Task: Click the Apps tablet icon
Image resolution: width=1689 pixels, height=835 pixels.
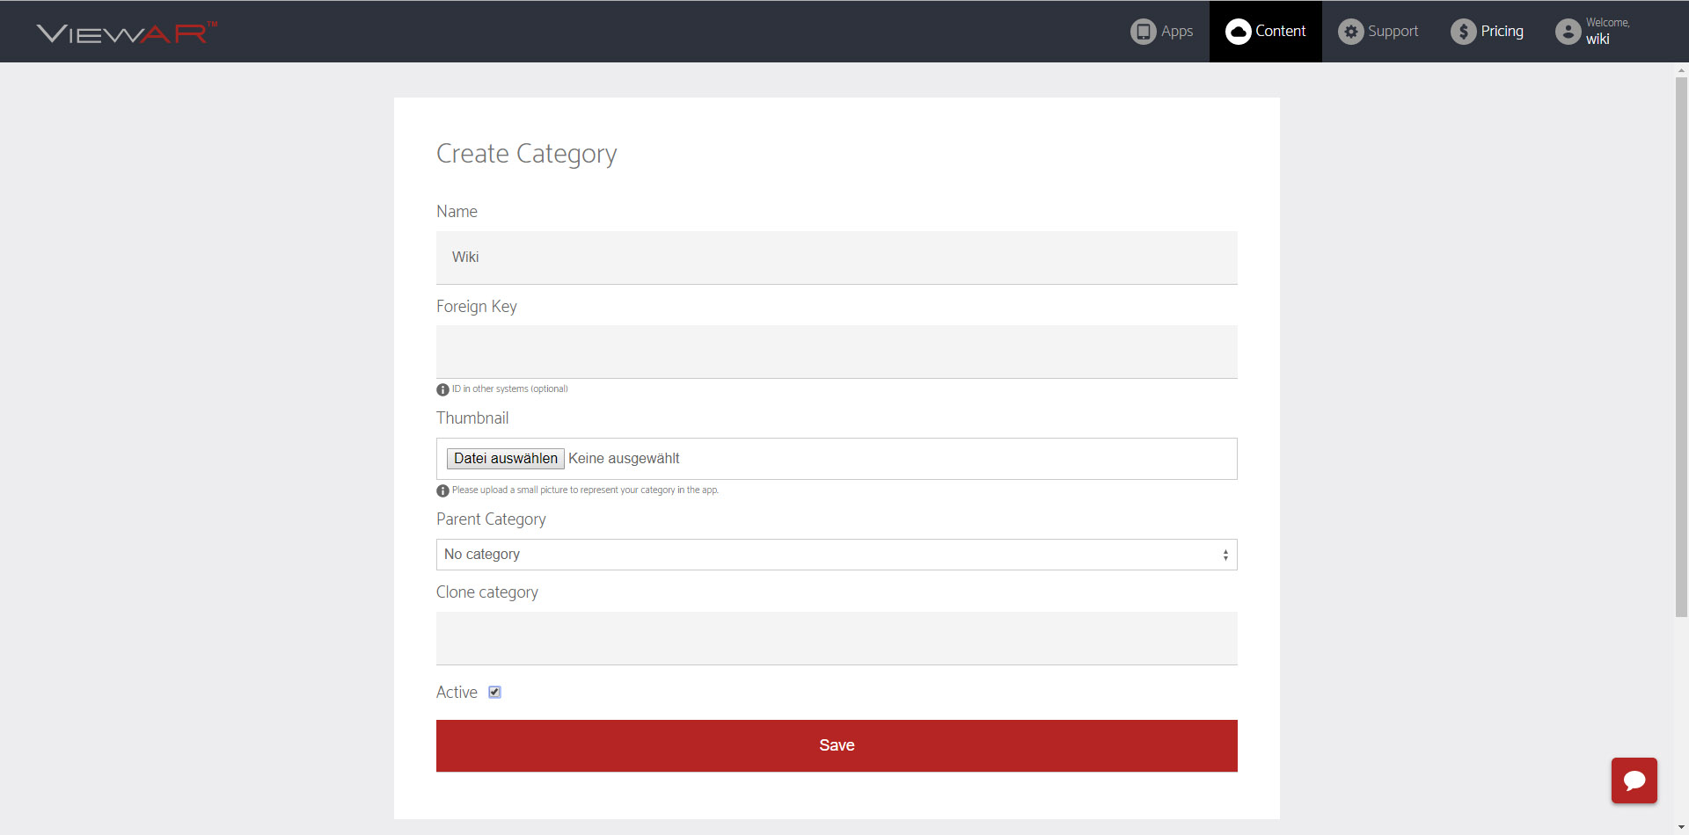Action: tap(1143, 32)
